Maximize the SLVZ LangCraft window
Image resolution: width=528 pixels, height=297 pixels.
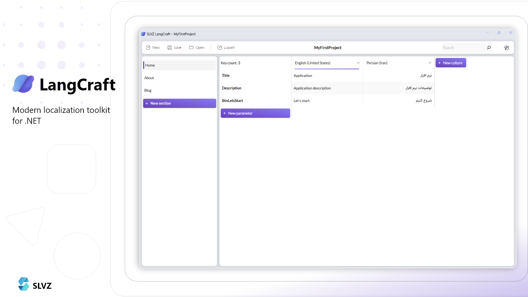499,33
